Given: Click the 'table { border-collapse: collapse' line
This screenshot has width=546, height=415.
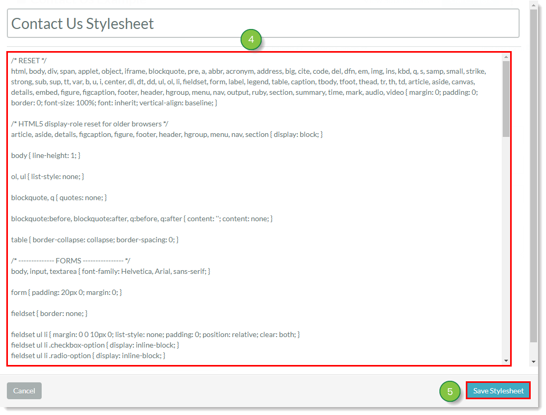Looking at the screenshot, I should 95,240.
